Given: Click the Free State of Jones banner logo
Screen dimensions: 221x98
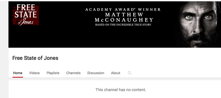Looking at the screenshot, I should click(26, 15).
